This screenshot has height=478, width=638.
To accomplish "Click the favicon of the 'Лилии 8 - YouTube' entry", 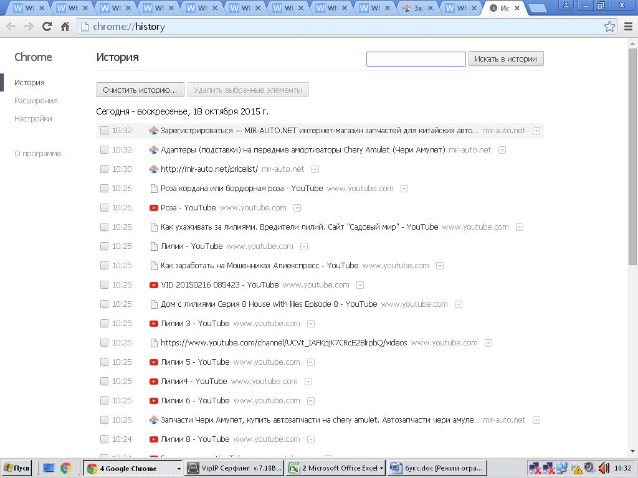I will (153, 439).
